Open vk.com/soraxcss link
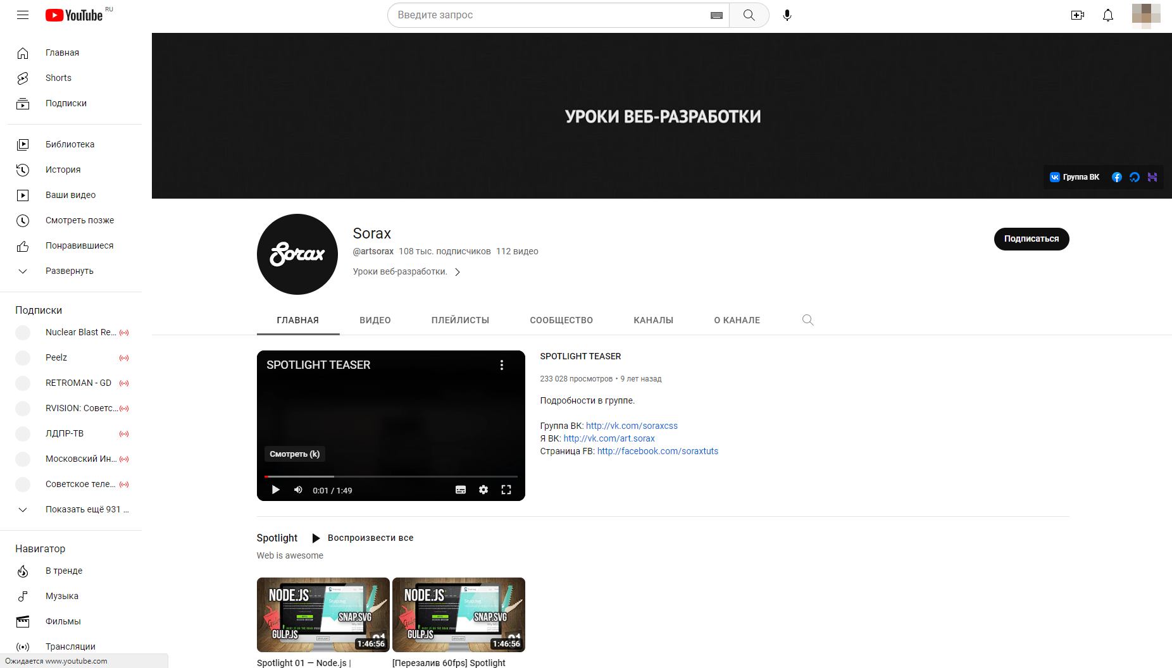 tap(632, 426)
